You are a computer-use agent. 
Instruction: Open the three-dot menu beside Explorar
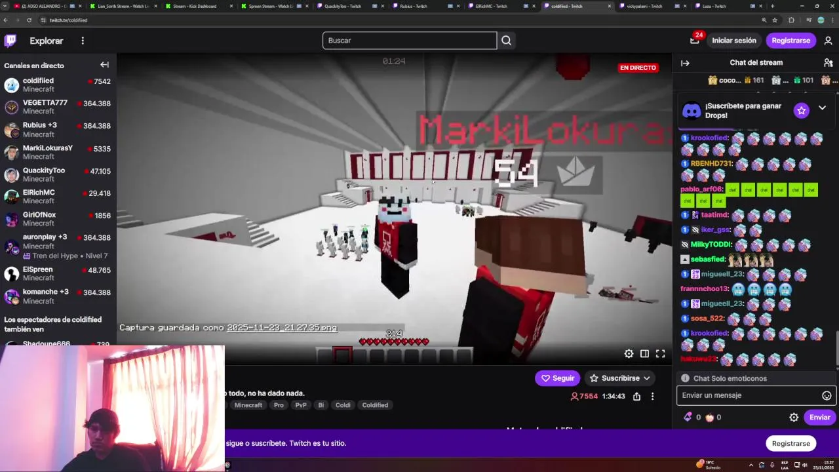83,41
